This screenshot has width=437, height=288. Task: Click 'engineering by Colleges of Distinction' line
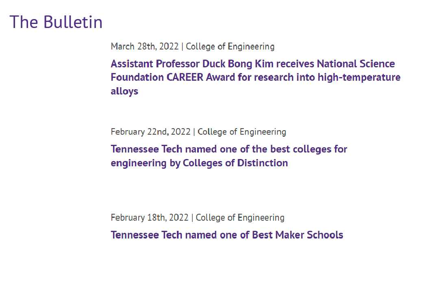199,163
